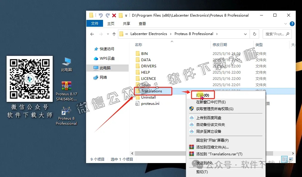Click the up-arrow to go to parent folder
The width and height of the screenshot is (302, 177).
[113, 34]
